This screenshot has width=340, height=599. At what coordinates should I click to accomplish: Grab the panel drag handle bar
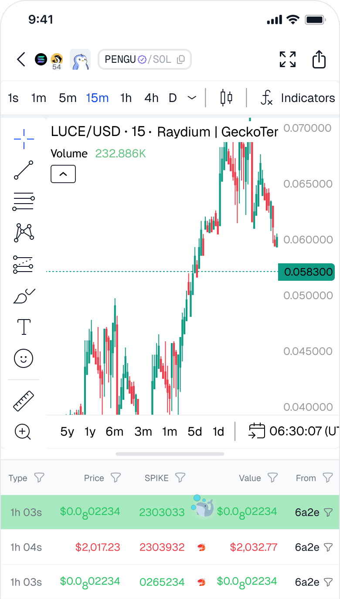[x=170, y=454]
